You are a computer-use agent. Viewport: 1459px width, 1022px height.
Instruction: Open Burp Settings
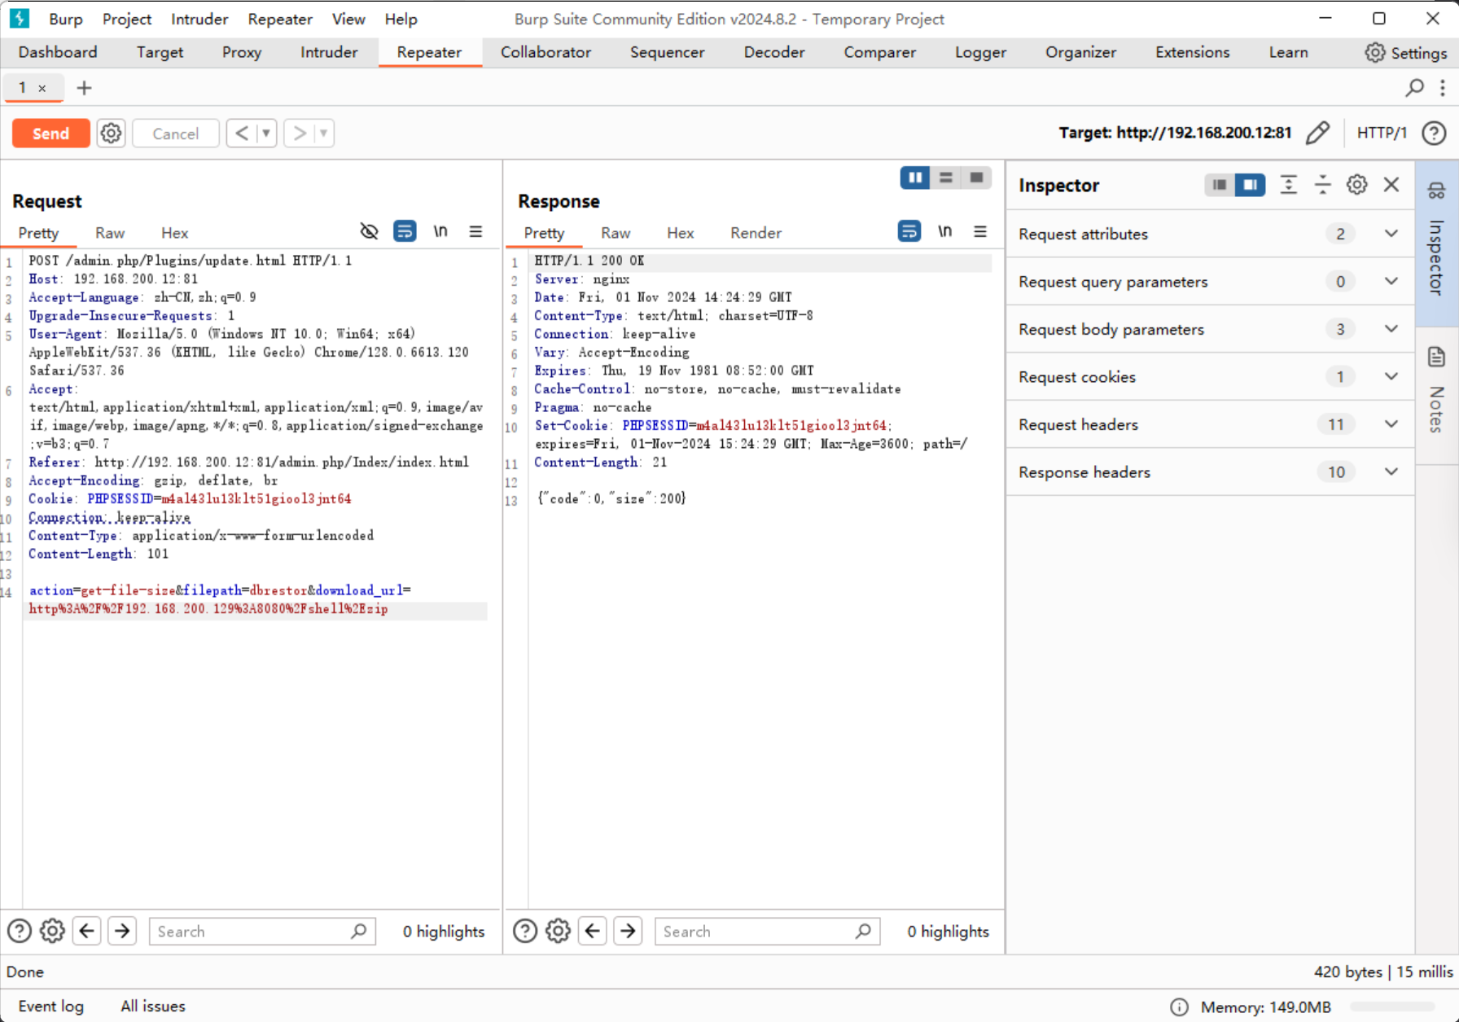pos(1406,53)
